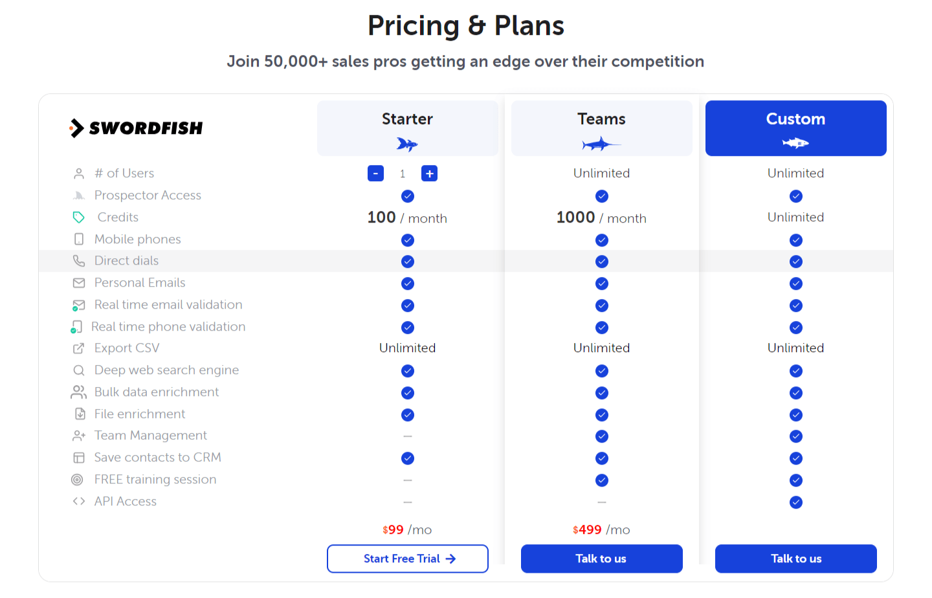Click Talk to us under Teams plan
This screenshot has height=598, width=932.
tap(601, 559)
